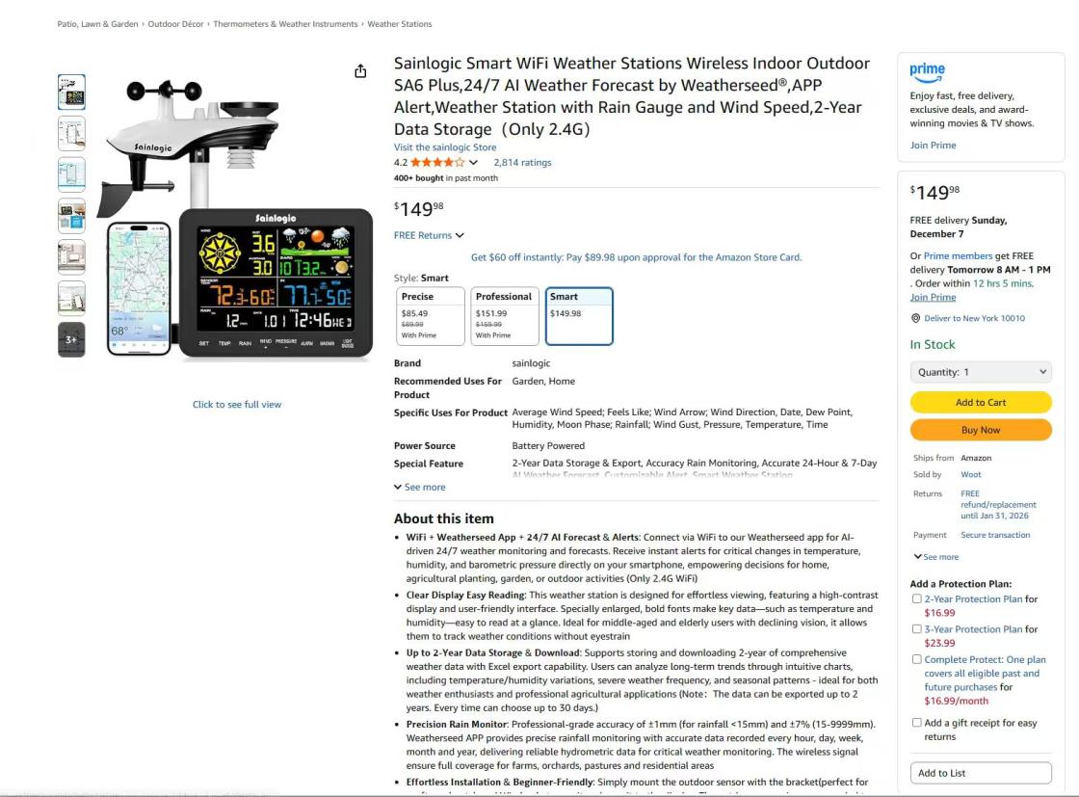Click the Buy Now button
This screenshot has width=1079, height=797.
tap(981, 430)
